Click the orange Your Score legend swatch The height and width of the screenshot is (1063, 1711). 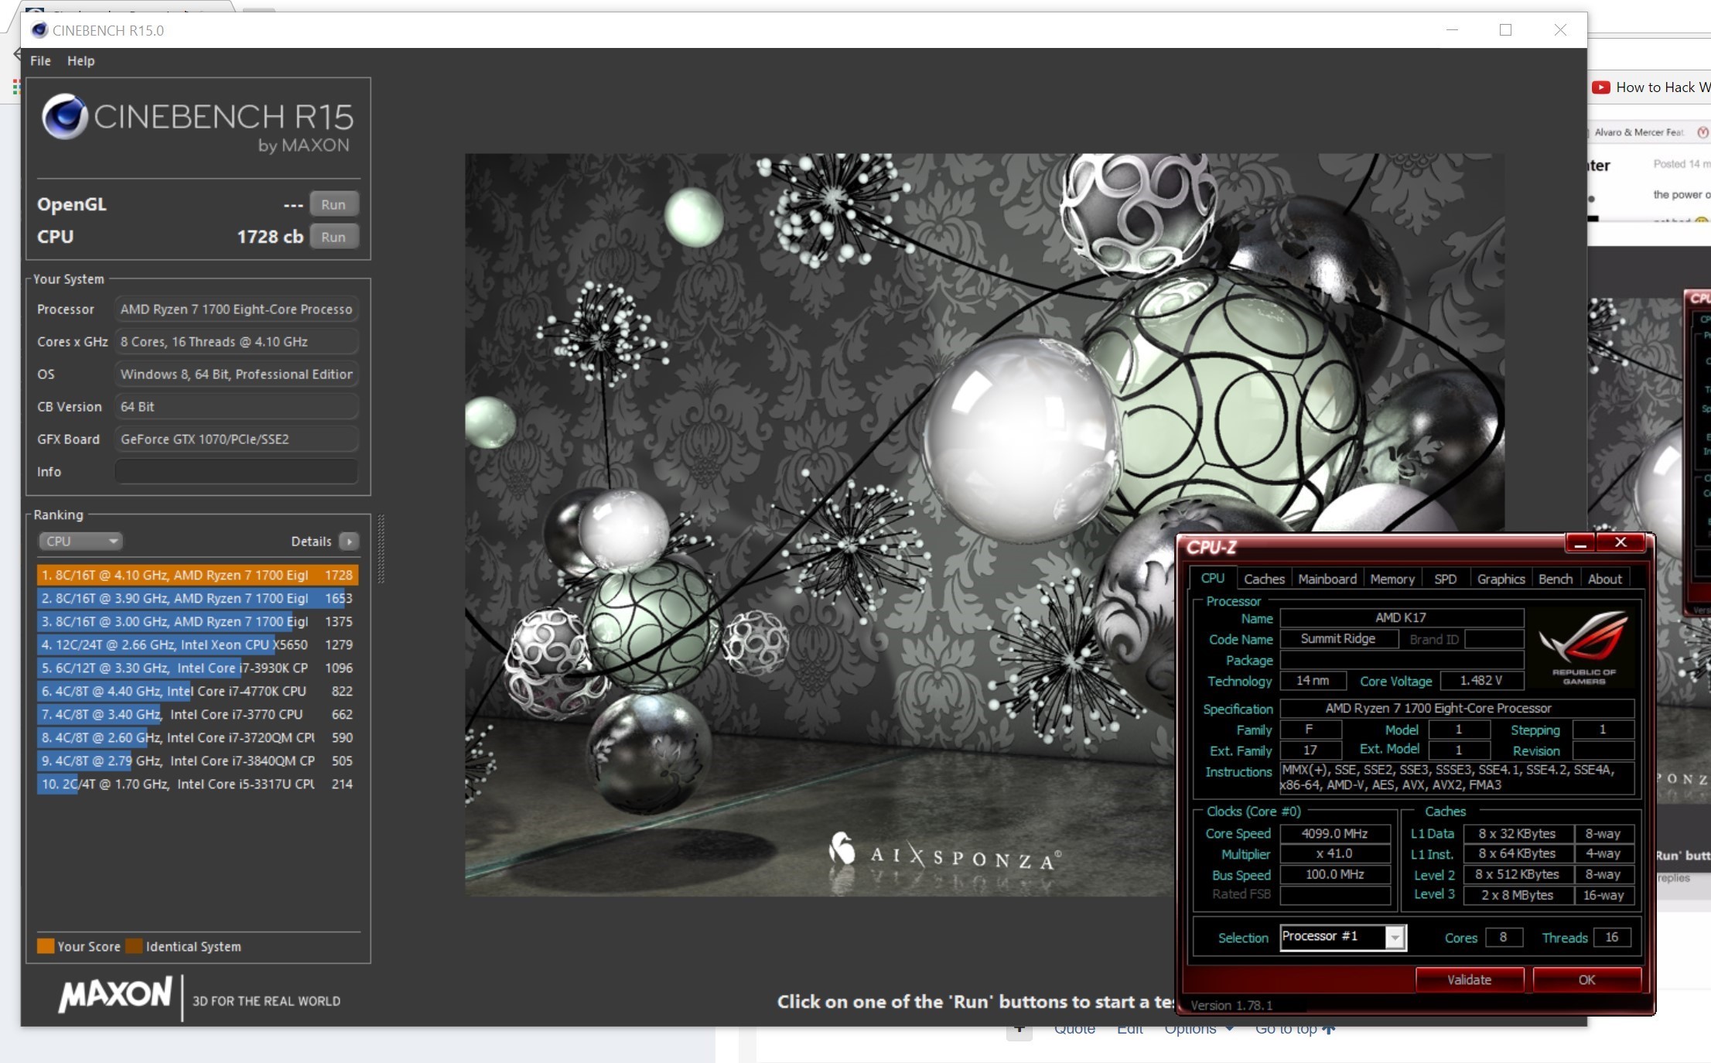46,946
